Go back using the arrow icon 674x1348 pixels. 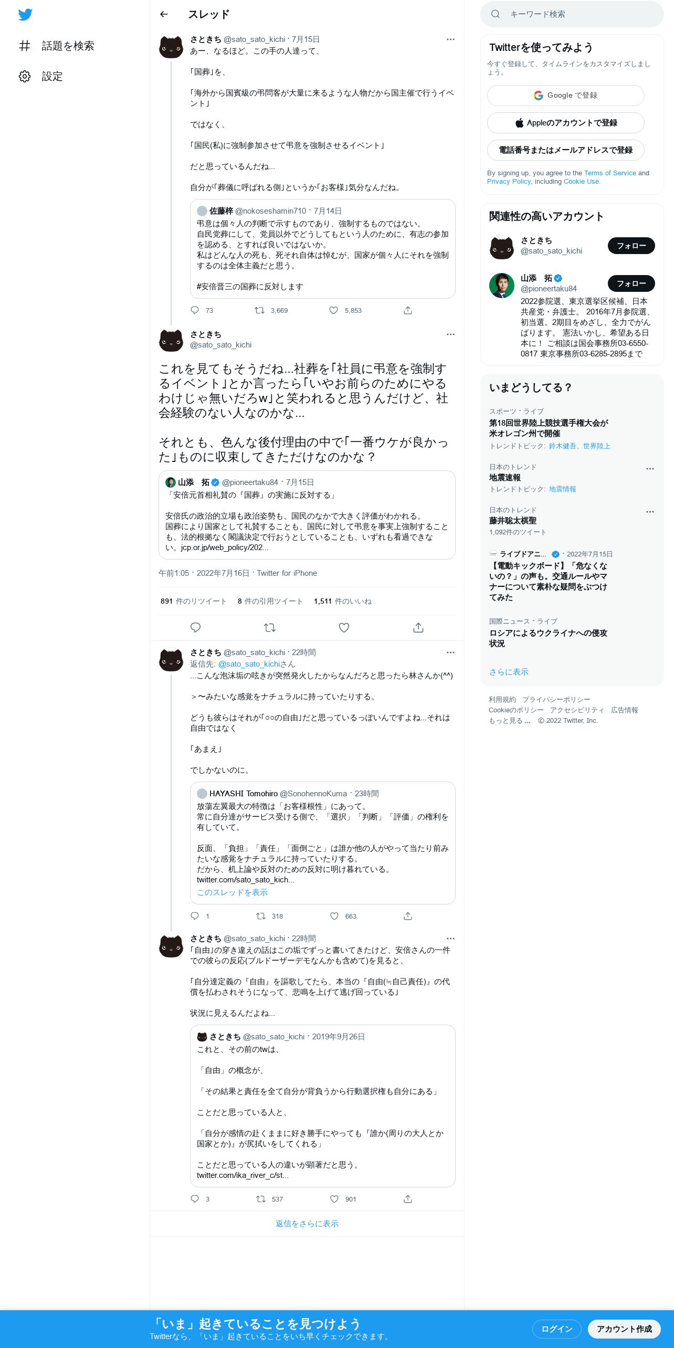(x=164, y=14)
